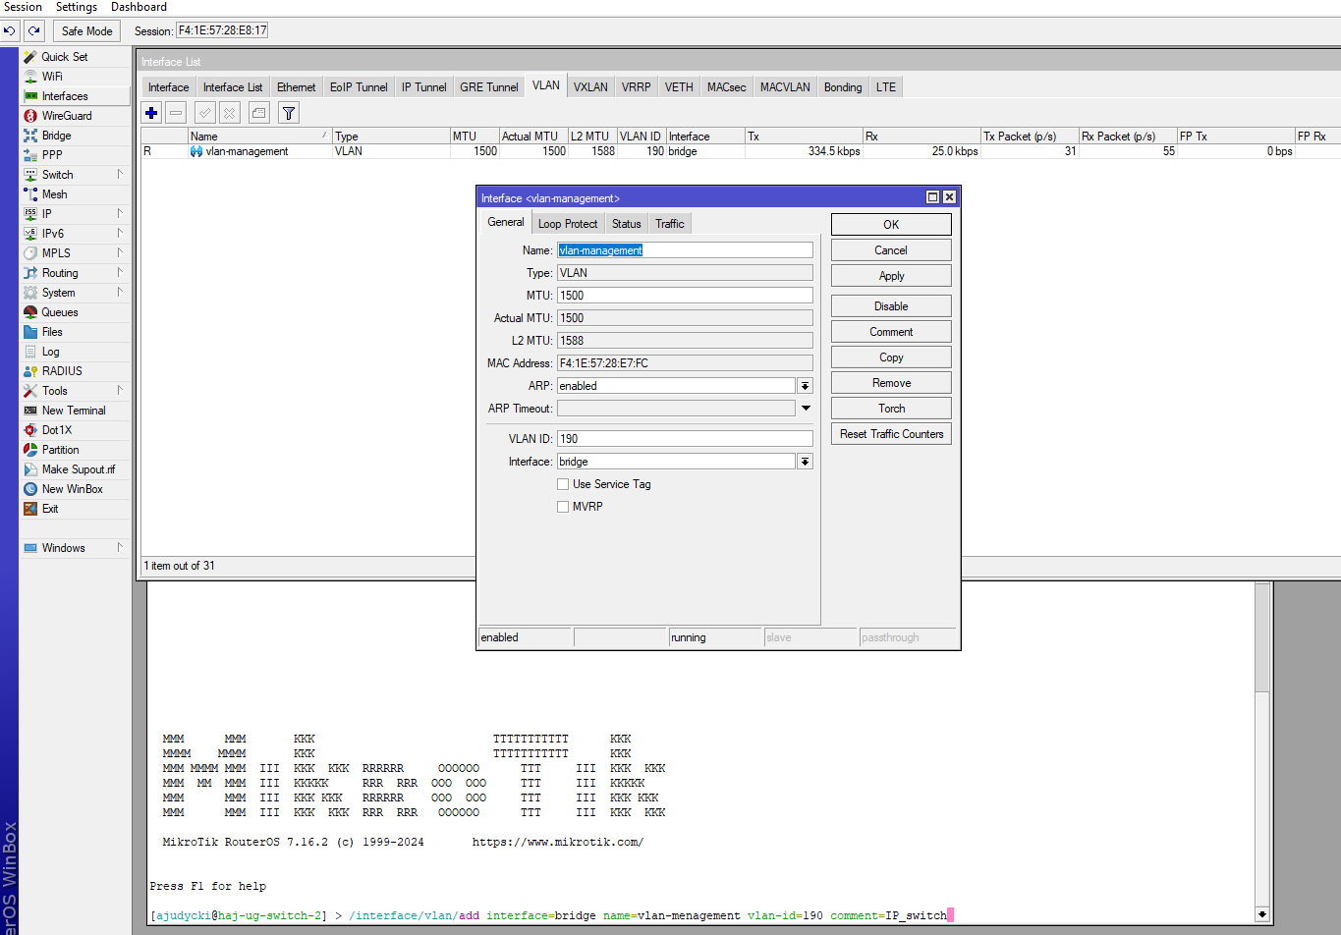The image size is (1341, 935).
Task: Select the vlan-management table row
Action: (741, 151)
